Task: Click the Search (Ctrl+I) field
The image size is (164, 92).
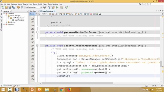Action: pos(151,4)
